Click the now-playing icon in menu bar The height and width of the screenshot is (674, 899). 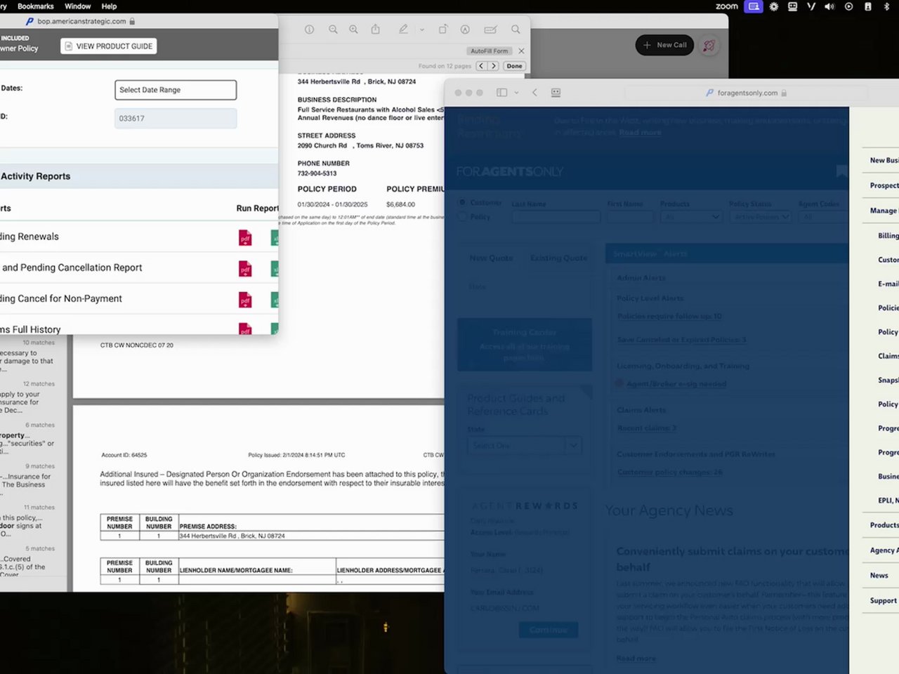[x=848, y=6]
